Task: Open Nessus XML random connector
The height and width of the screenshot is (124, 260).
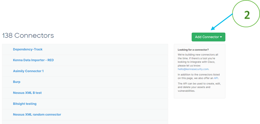Action: 37,114
